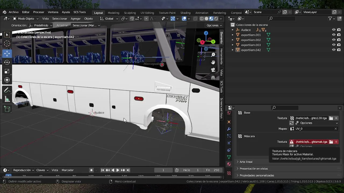
Task: Click the Fin end frame field
Action: coord(213,170)
